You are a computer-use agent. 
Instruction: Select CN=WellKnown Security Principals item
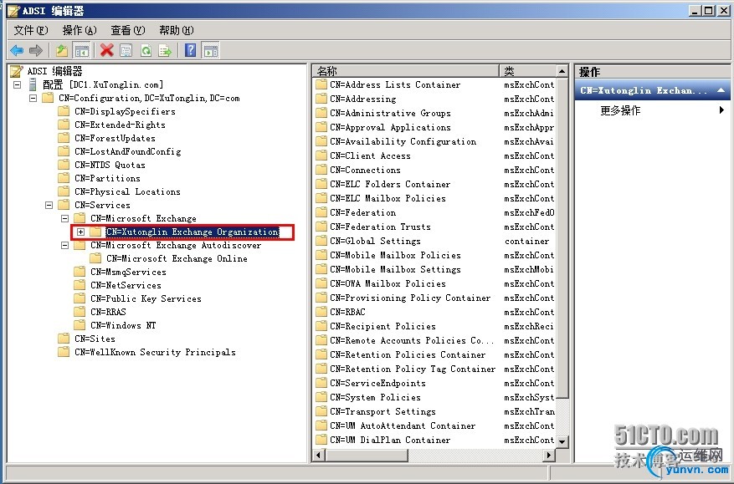pos(155,352)
